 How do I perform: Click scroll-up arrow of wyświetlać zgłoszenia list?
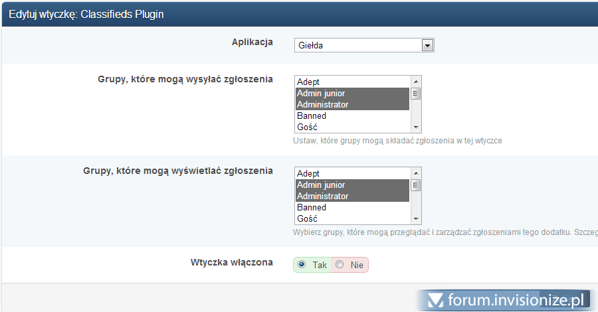click(x=416, y=173)
